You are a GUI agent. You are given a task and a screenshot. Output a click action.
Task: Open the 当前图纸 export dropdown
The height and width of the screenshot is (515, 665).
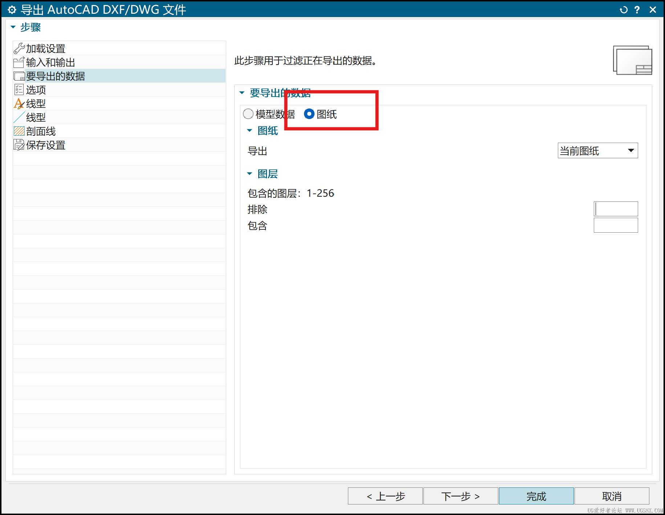tap(597, 151)
